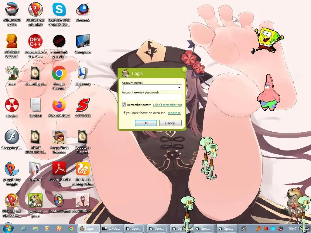Open the digibrony desktop icon

(83, 76)
